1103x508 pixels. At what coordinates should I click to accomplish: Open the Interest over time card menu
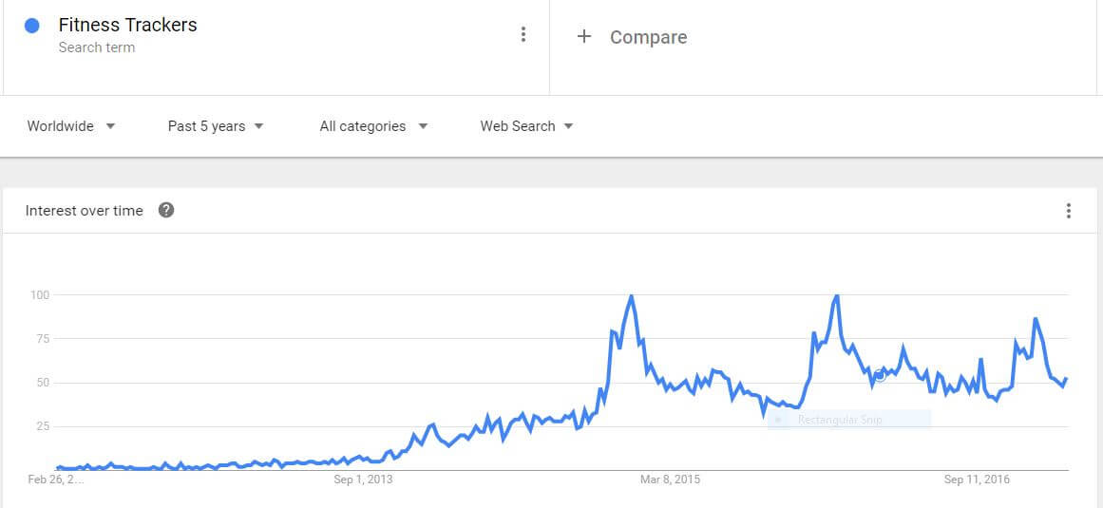tap(1069, 211)
